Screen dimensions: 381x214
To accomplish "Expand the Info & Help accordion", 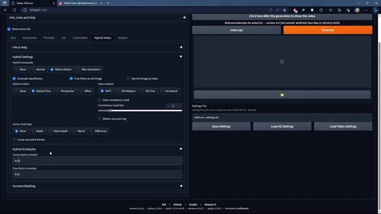I will pyautogui.click(x=96, y=48).
